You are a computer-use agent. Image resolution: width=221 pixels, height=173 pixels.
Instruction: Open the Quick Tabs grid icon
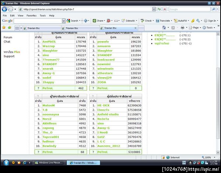pyautogui.click(x=17, y=28)
